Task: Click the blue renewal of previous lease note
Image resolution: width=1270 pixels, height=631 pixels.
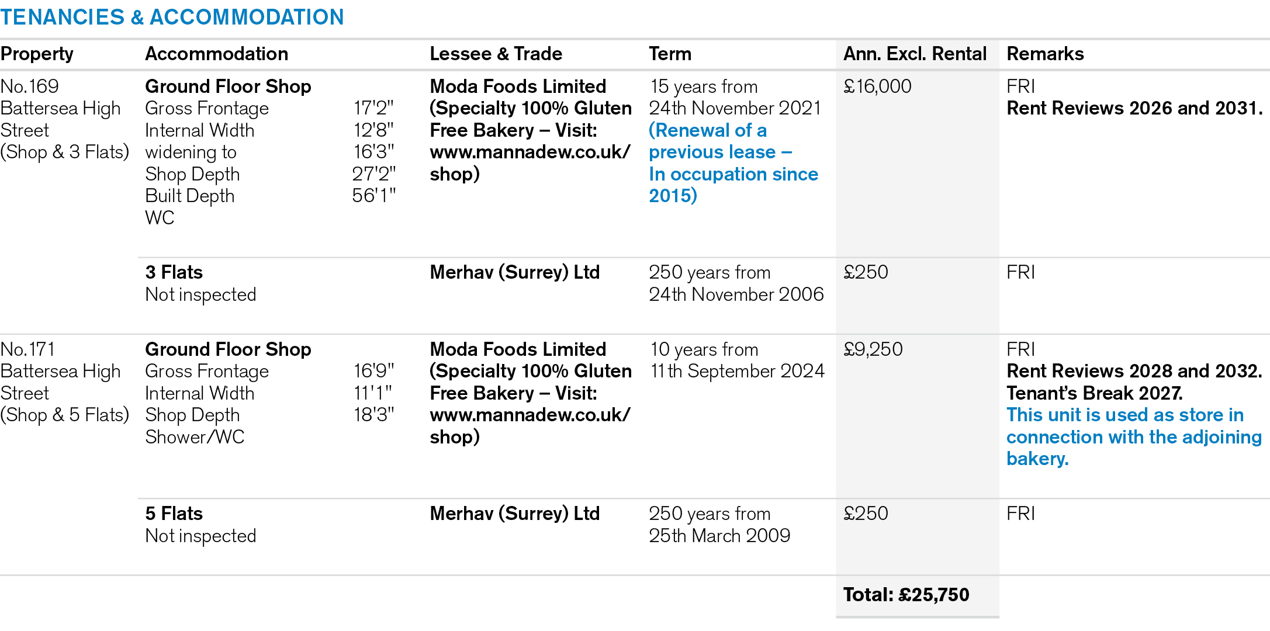Action: 733,163
